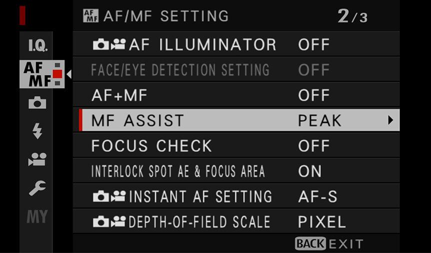Toggle FOCUS CHECK off value

(314, 146)
